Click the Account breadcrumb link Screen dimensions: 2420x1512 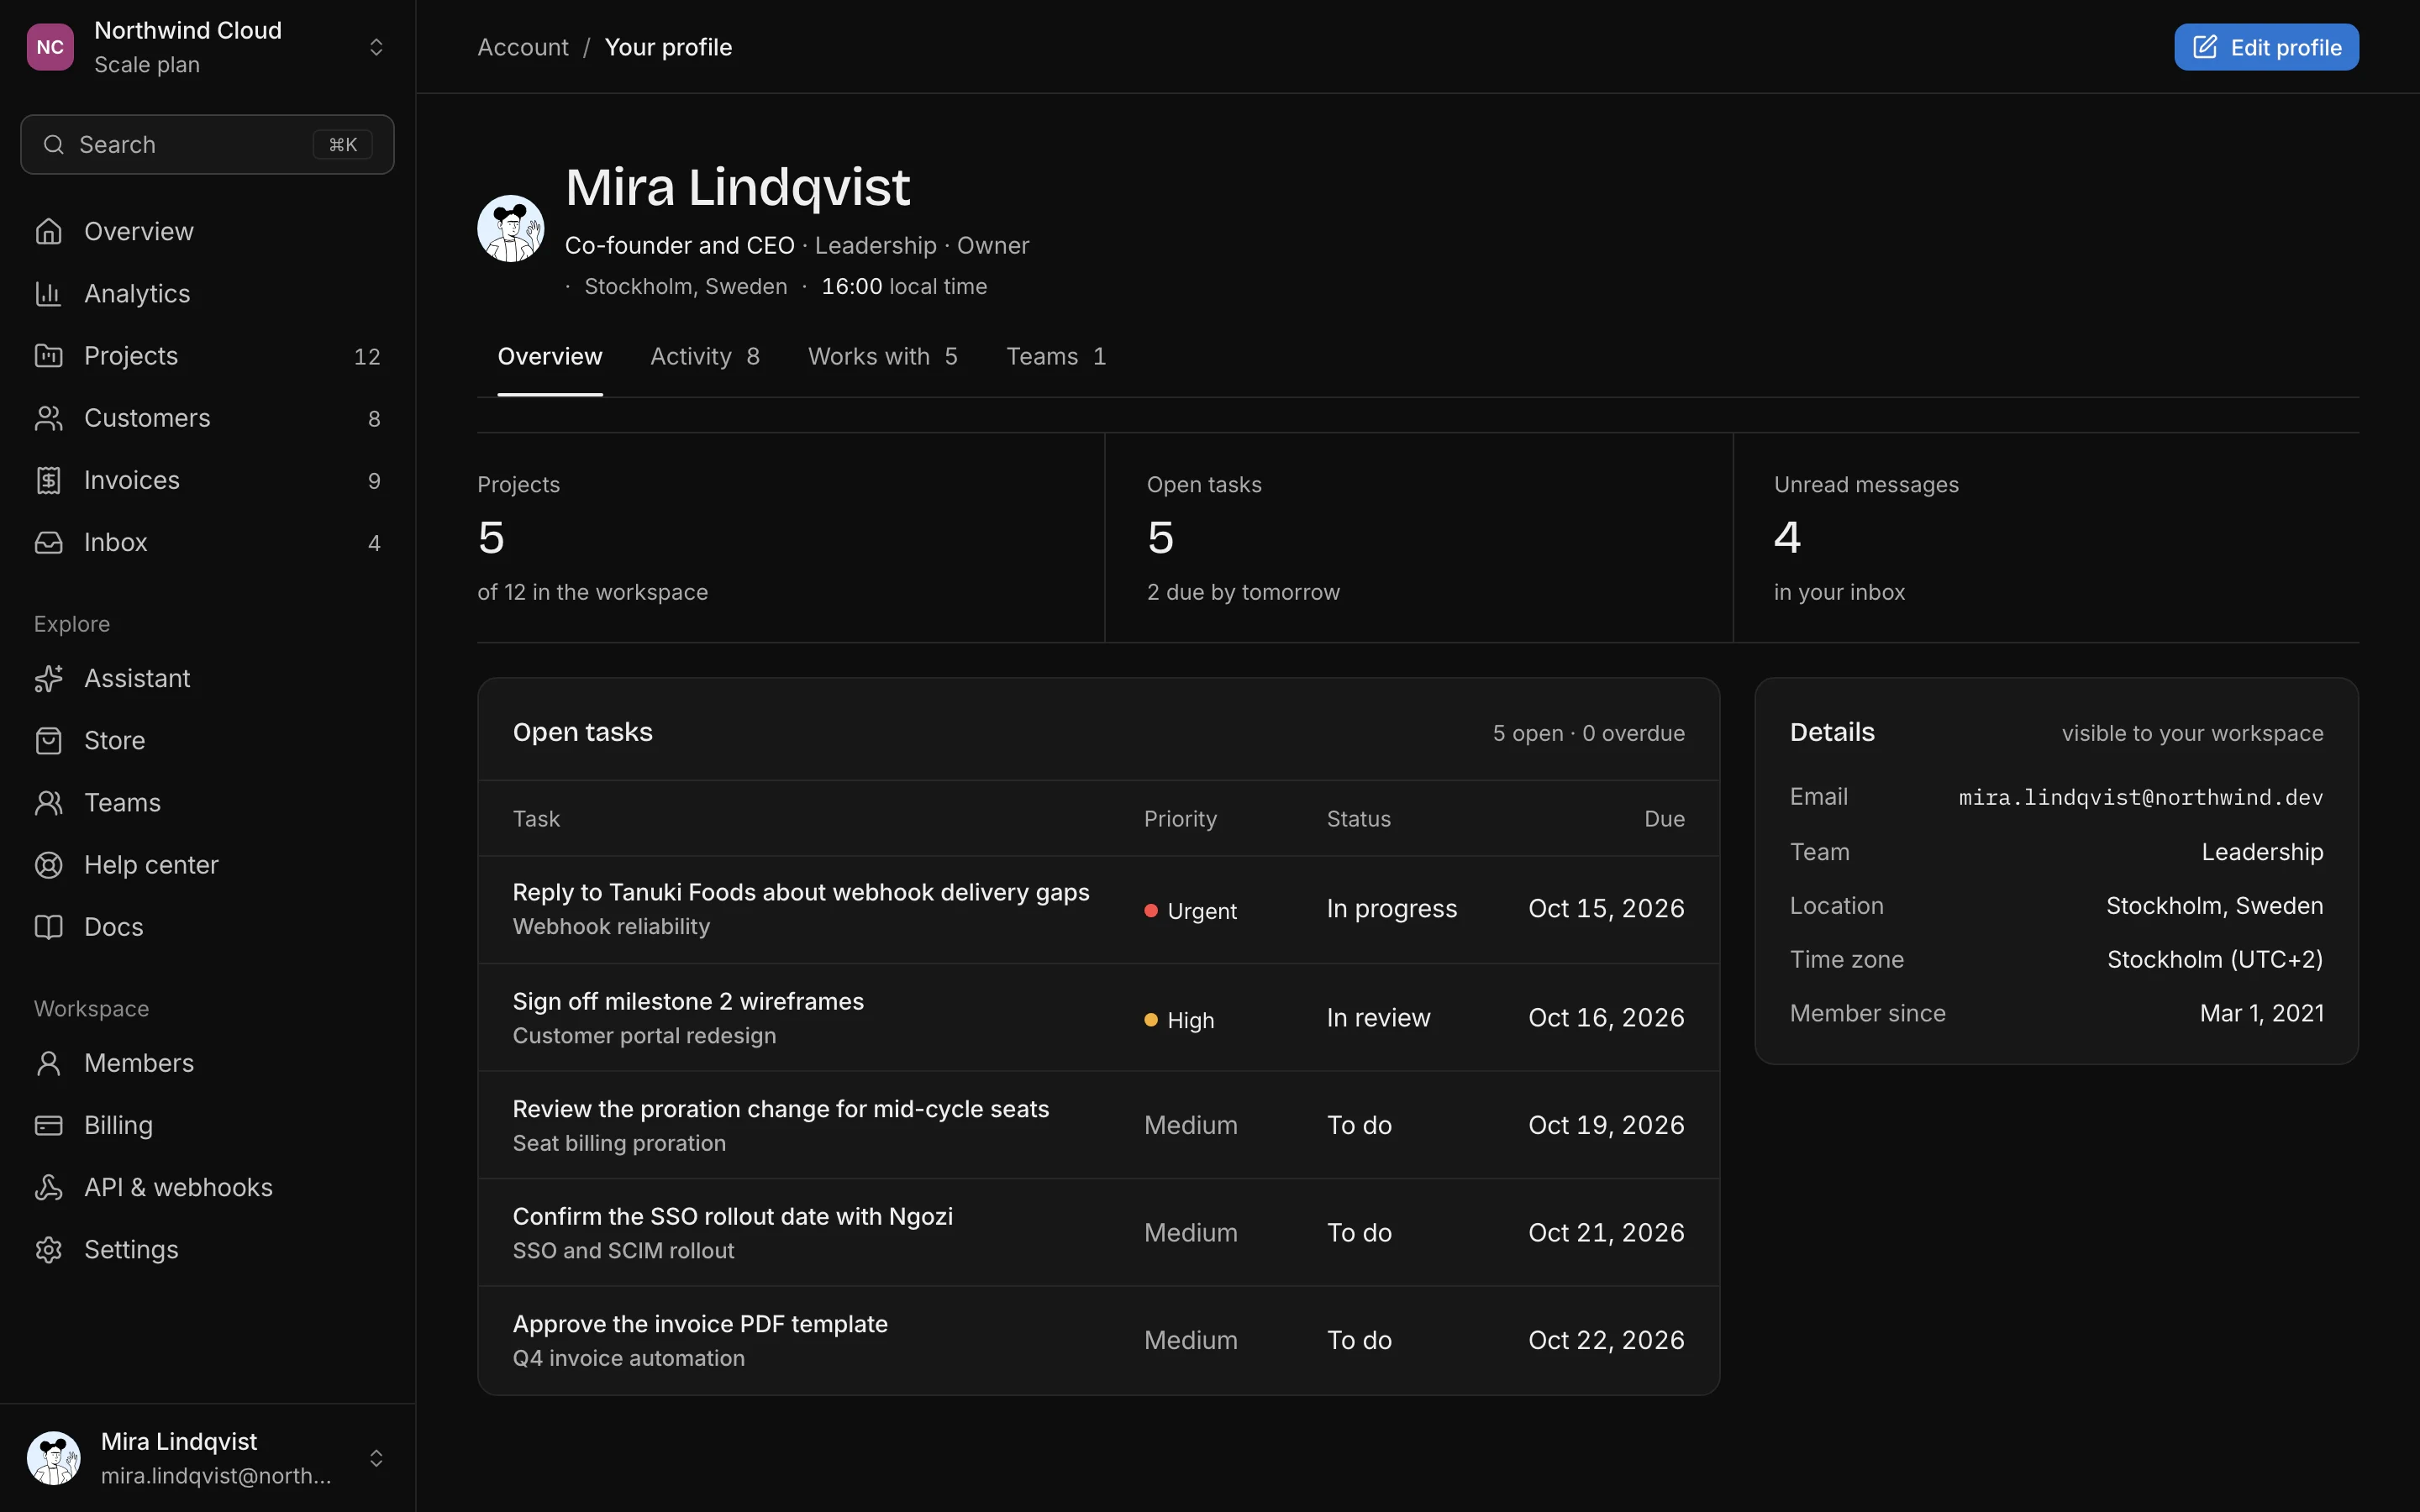pyautogui.click(x=522, y=47)
